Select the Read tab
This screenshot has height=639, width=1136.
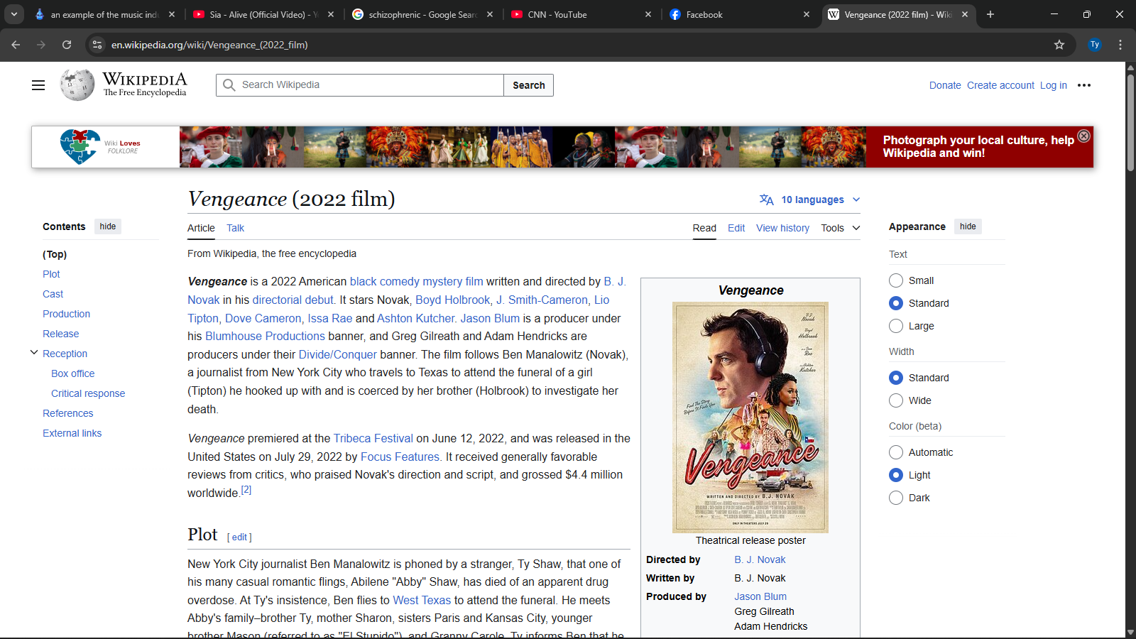tap(704, 228)
